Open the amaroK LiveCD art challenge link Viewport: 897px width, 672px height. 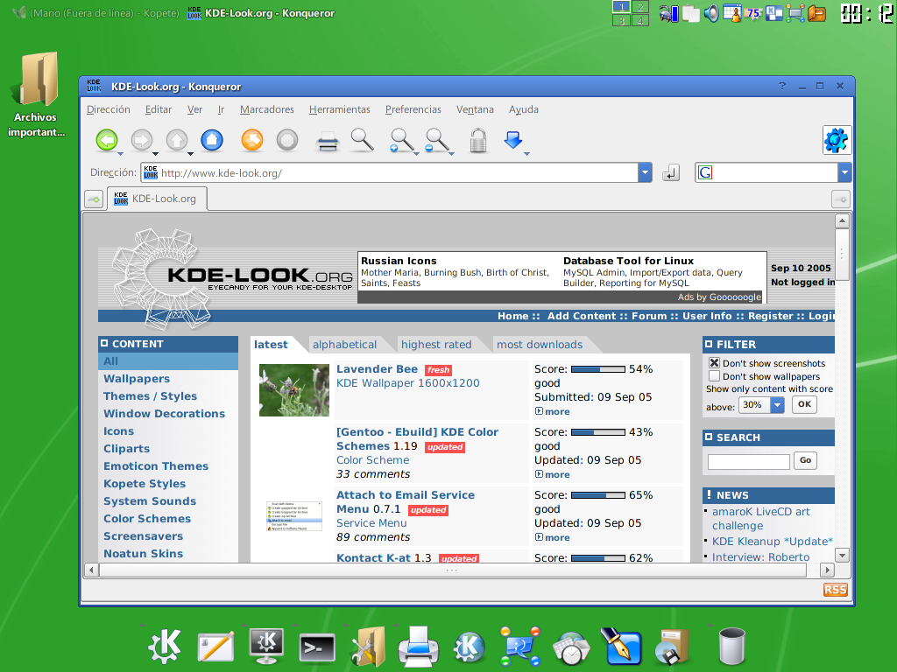pyautogui.click(x=761, y=519)
